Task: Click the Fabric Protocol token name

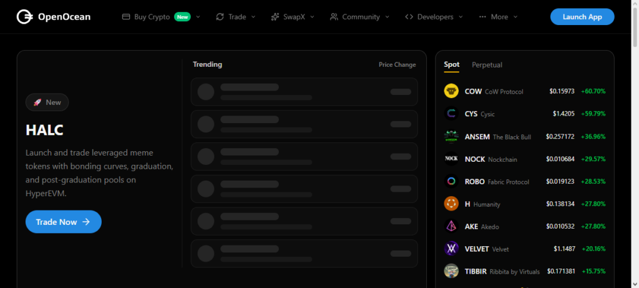Action: tap(509, 182)
